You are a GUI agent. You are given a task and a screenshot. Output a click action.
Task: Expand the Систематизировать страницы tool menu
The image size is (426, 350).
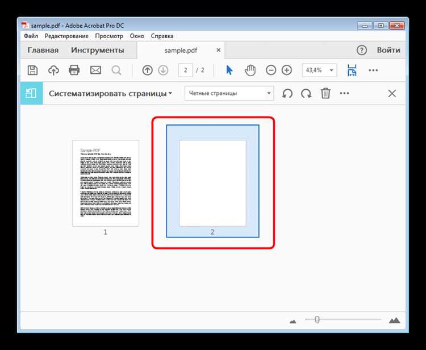click(x=110, y=94)
